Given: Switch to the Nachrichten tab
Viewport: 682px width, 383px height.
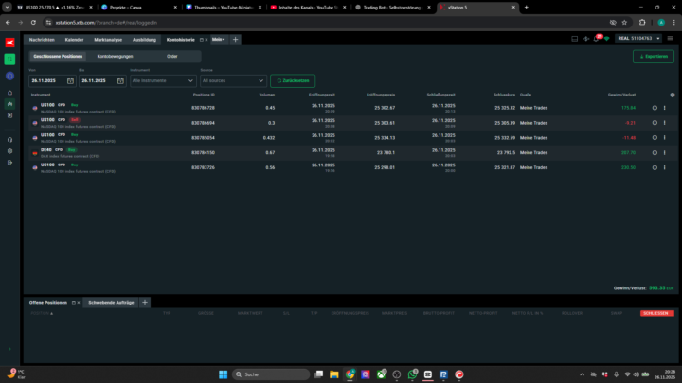Looking at the screenshot, I should click(42, 40).
